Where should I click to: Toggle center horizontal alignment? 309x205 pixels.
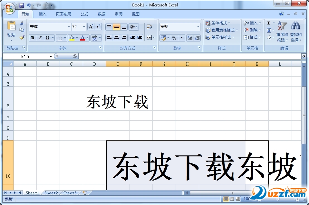point(116,37)
